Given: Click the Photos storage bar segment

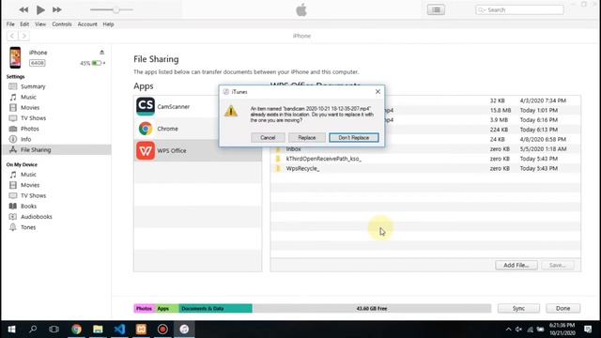Looking at the screenshot, I should [x=144, y=309].
